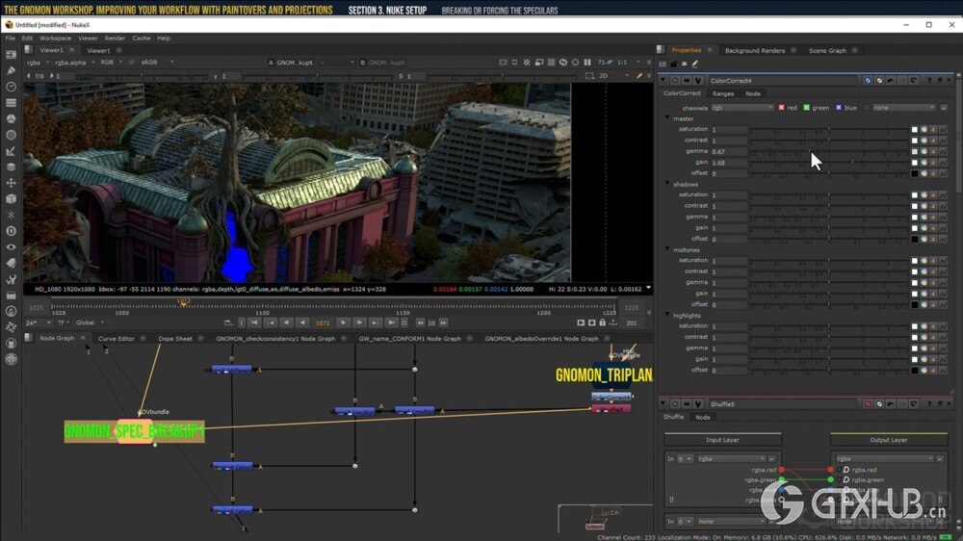Open the rgba.alpha channel dropdown
The image size is (963, 541).
74,62
